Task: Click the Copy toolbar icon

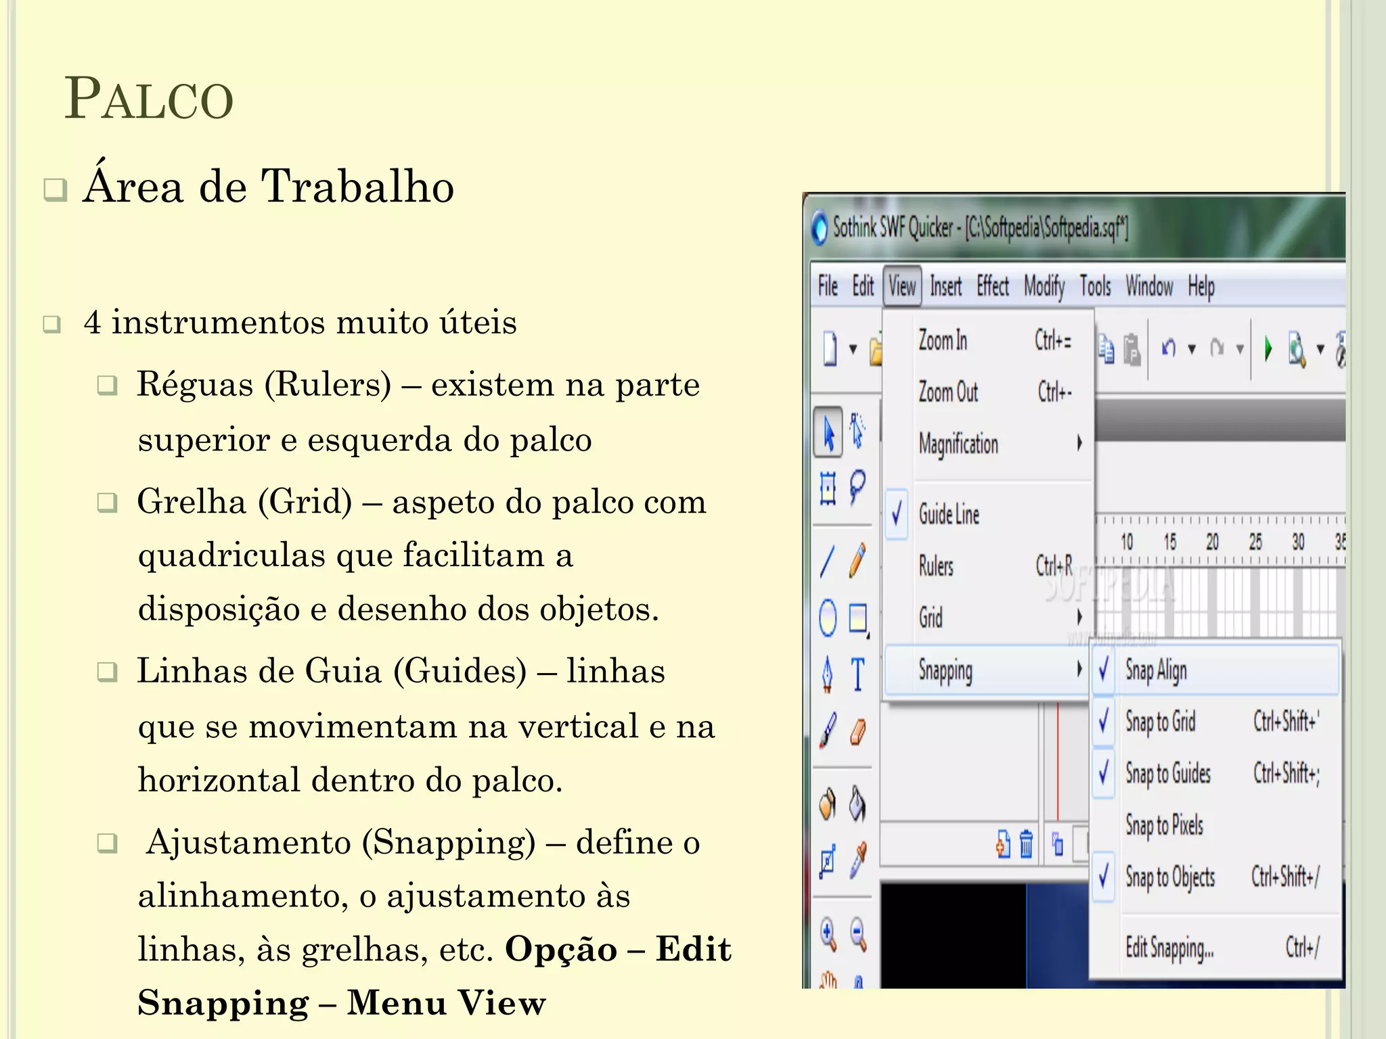Action: (x=1106, y=349)
